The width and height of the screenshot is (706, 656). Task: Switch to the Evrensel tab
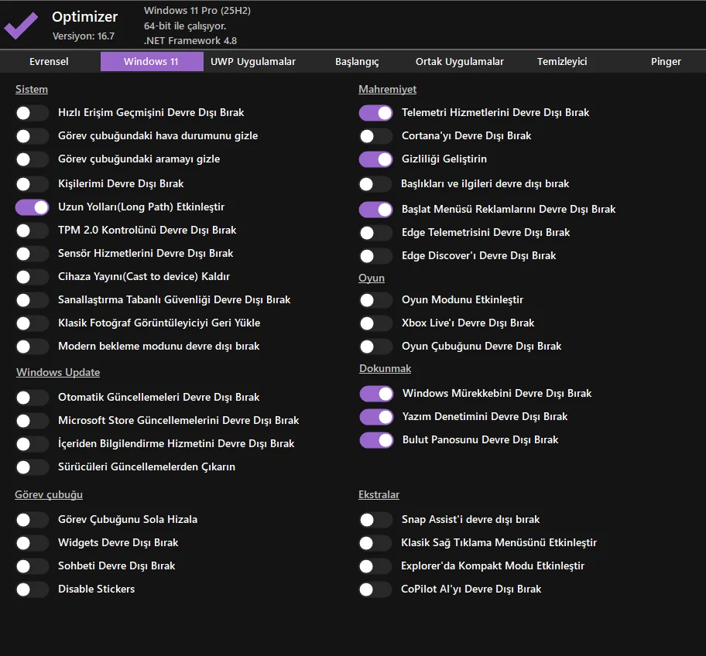[49, 62]
